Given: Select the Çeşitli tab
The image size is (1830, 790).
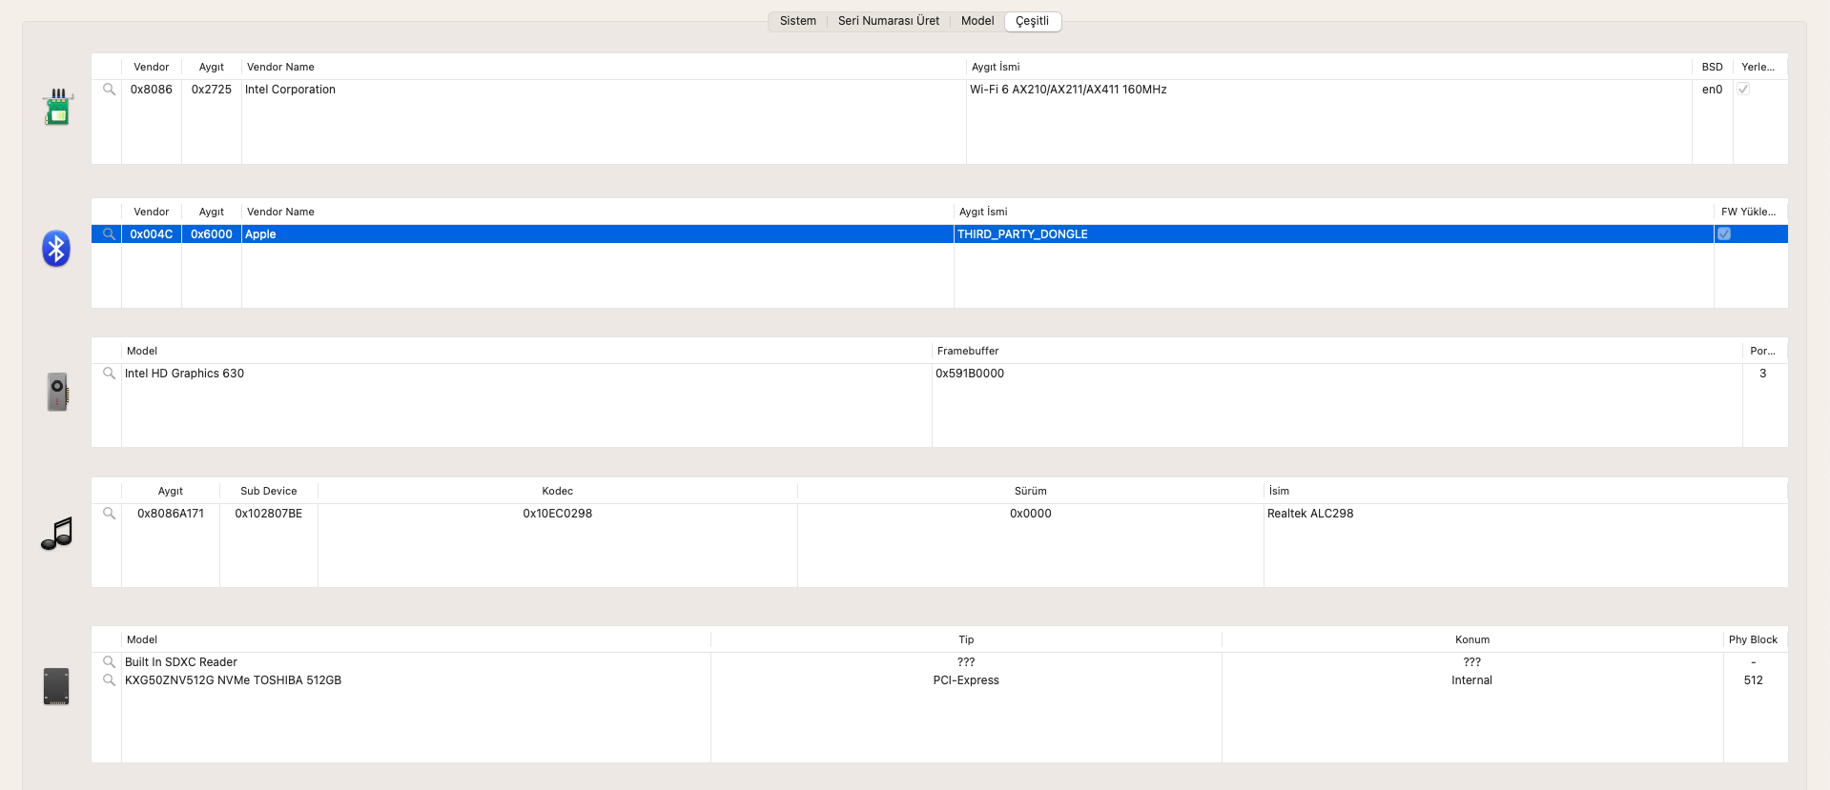Looking at the screenshot, I should click(x=1032, y=21).
